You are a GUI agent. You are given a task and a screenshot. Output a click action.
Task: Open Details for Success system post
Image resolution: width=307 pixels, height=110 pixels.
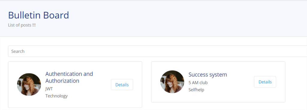[265, 82]
